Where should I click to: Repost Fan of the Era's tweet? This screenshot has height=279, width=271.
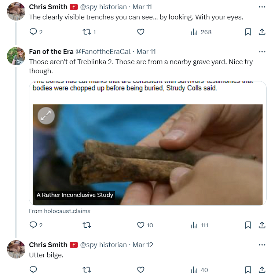tap(87, 225)
